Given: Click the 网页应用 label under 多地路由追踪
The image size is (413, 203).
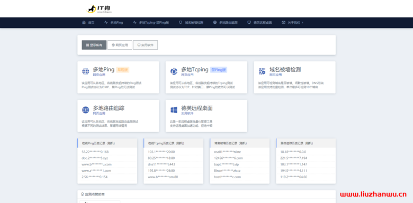Looking at the screenshot, I should (x=99, y=113).
